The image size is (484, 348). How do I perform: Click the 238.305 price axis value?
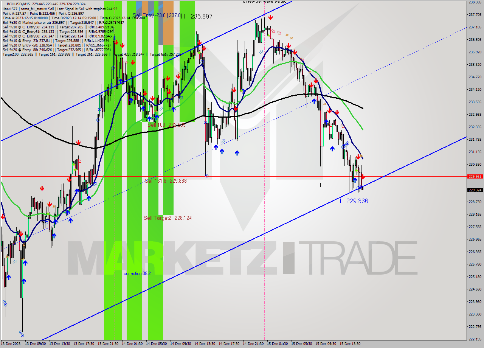(x=475, y=2)
